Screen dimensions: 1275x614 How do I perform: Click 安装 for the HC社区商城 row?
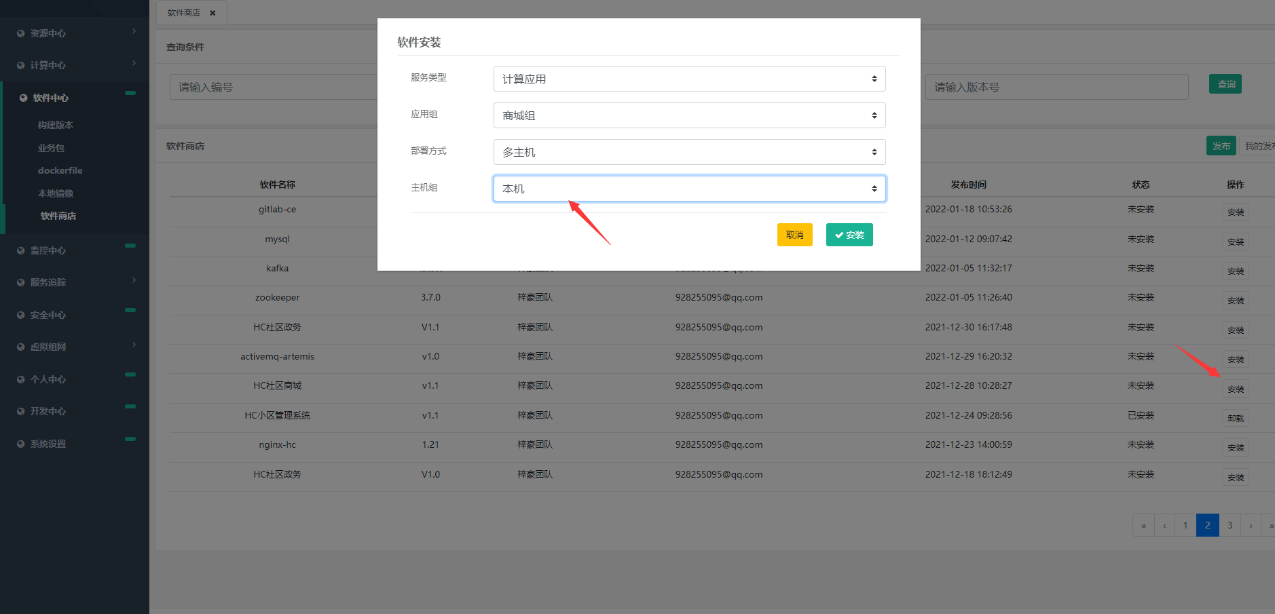coord(1236,389)
